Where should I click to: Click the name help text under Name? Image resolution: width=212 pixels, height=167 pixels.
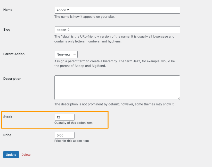84,17
